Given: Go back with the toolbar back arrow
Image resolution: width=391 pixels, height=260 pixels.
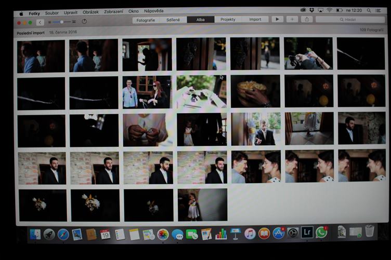Looking at the screenshot, I should coord(40,22).
